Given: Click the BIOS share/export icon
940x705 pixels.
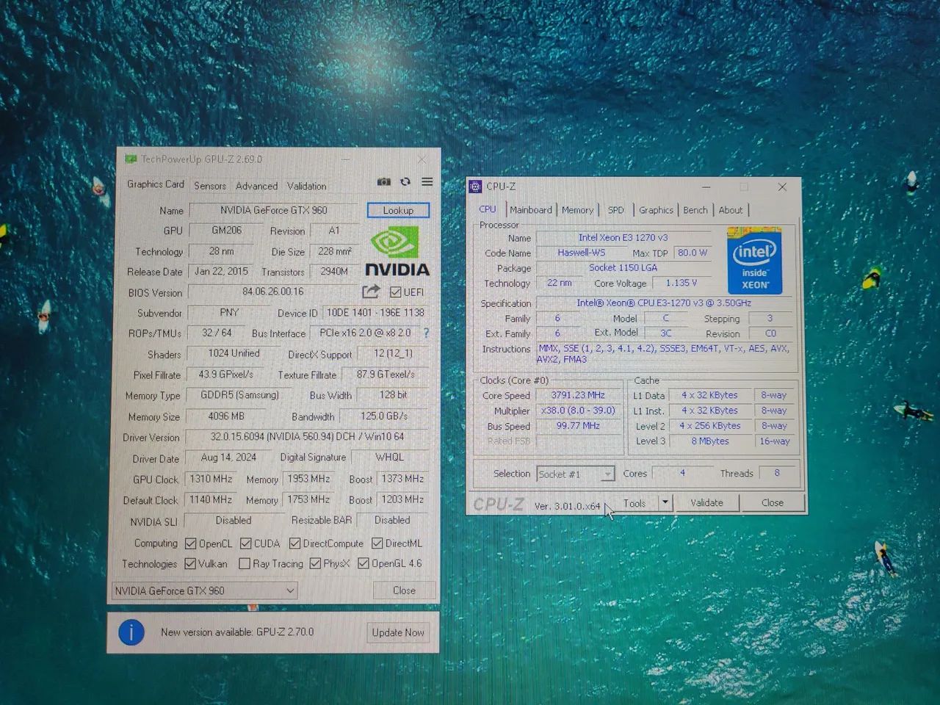Looking at the screenshot, I should pos(371,292).
